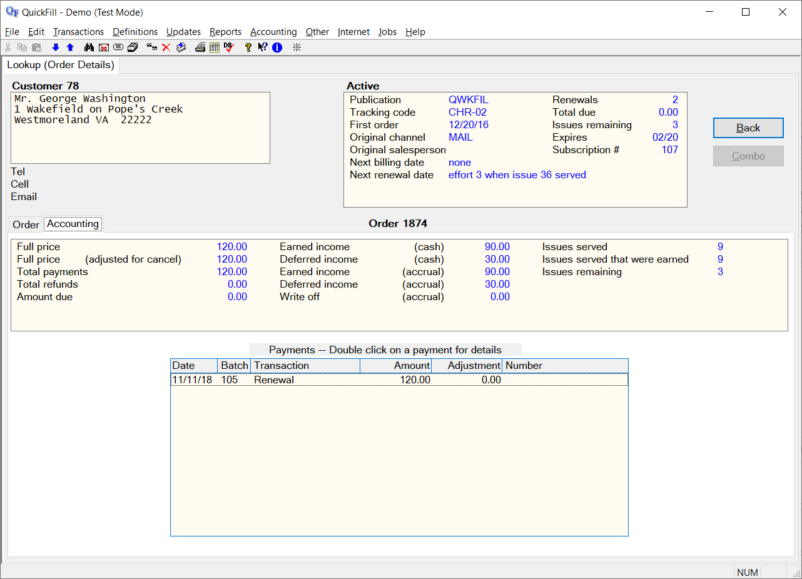The width and height of the screenshot is (802, 579).
Task: Click the blue info circle icon
Action: click(x=277, y=48)
